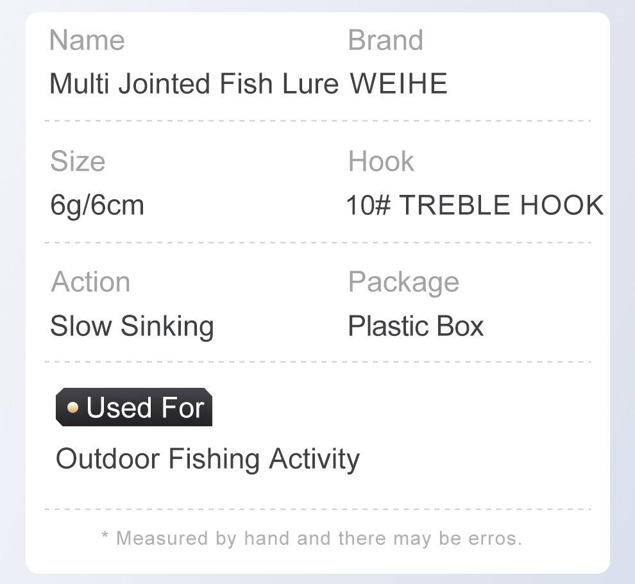Screen dimensions: 635x584
Task: Click the gold dot in Used For badge
Action: point(73,408)
